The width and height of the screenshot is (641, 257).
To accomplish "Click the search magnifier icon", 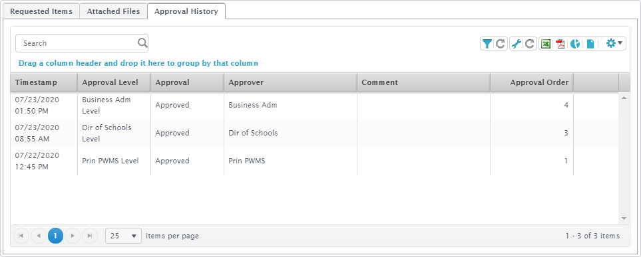I will [142, 43].
